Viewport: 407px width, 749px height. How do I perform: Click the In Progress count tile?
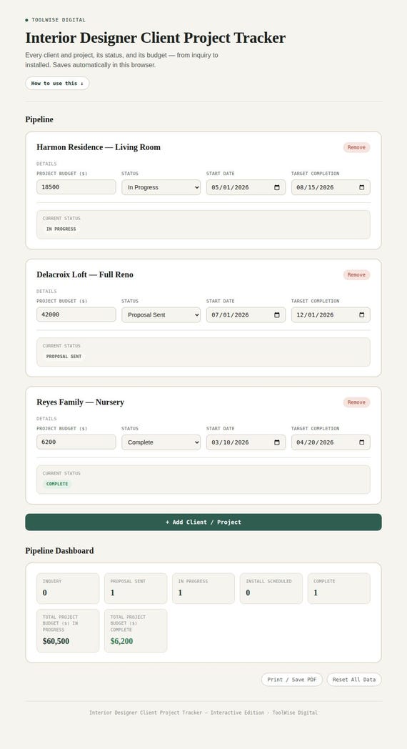click(x=203, y=588)
